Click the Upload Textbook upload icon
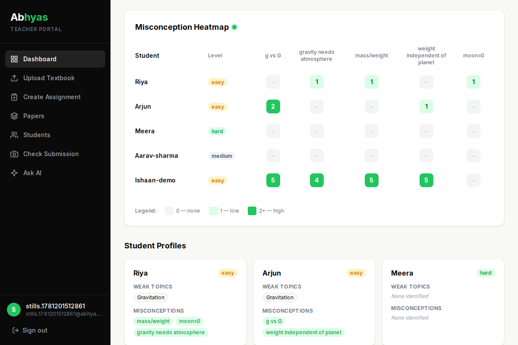This screenshot has height=345, width=518. point(14,78)
